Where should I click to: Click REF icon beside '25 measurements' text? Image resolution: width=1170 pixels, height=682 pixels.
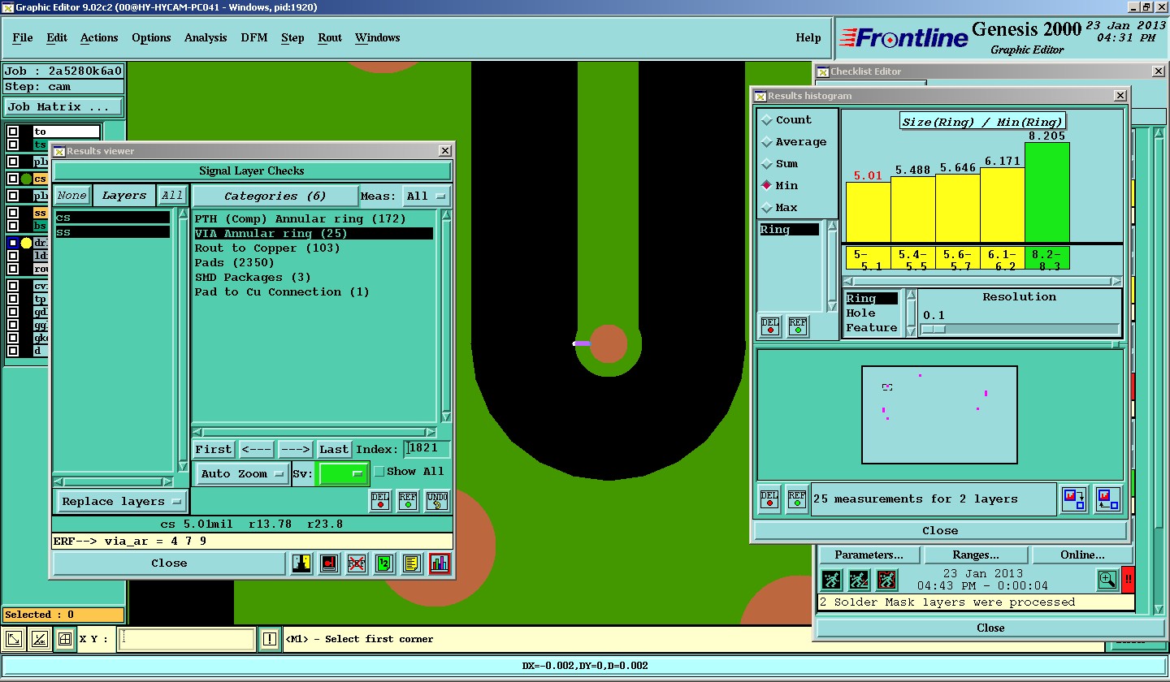tap(797, 499)
